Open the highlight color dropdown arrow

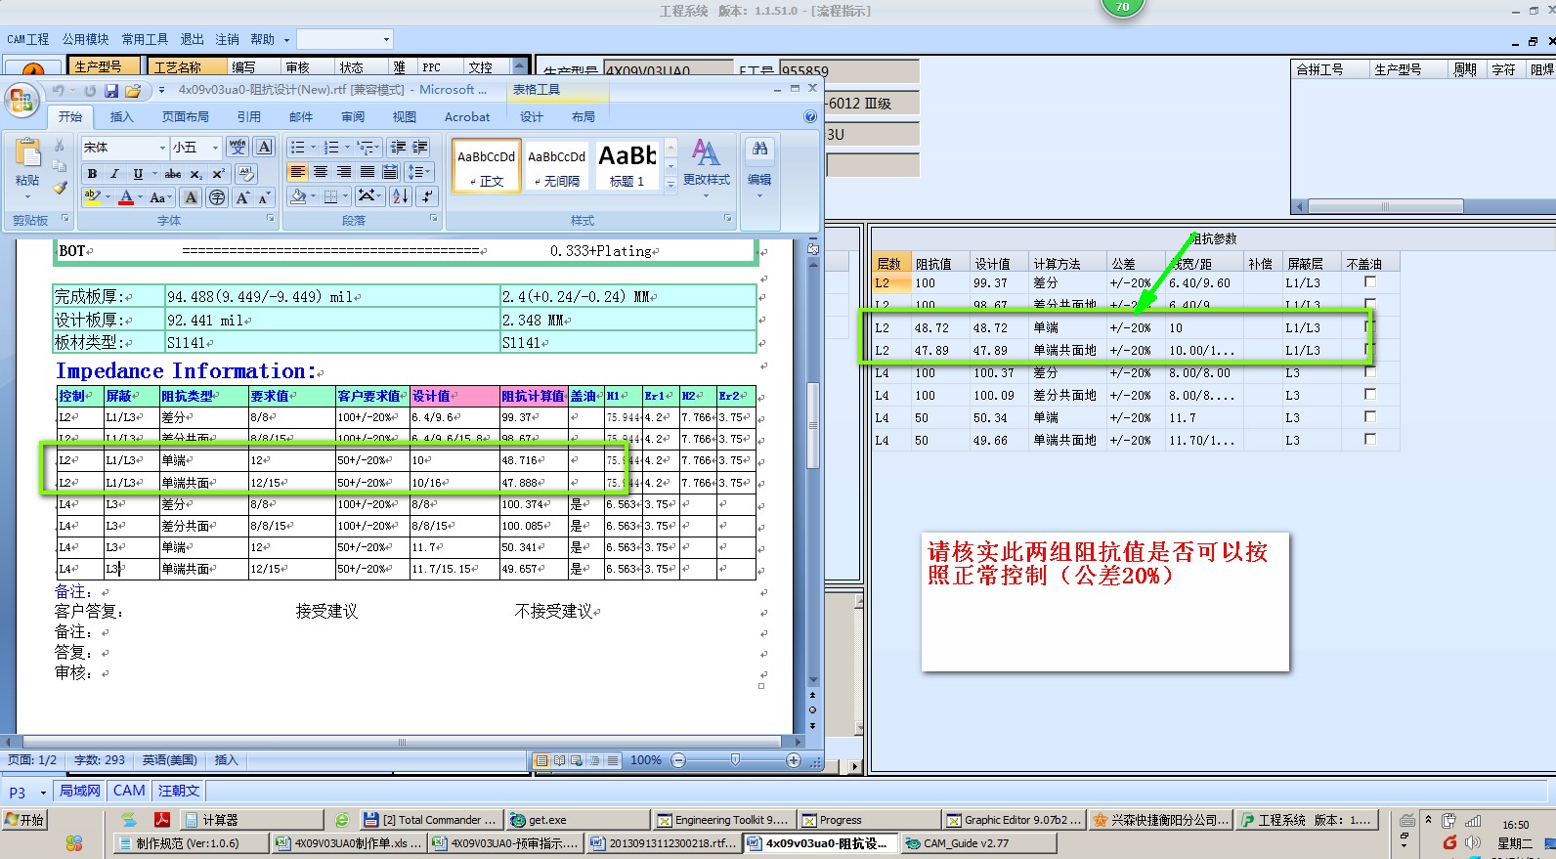pyautogui.click(x=108, y=197)
